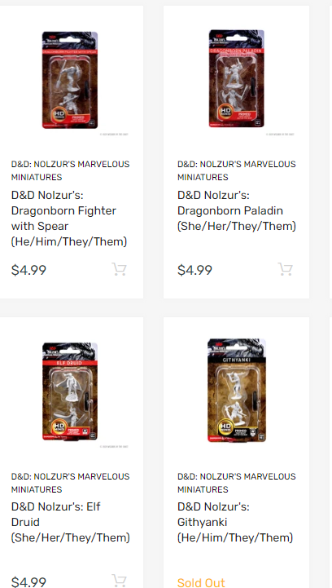This screenshot has width=332, height=588.
Task: Open Dragonborn Paladin product image
Action: click(237, 79)
